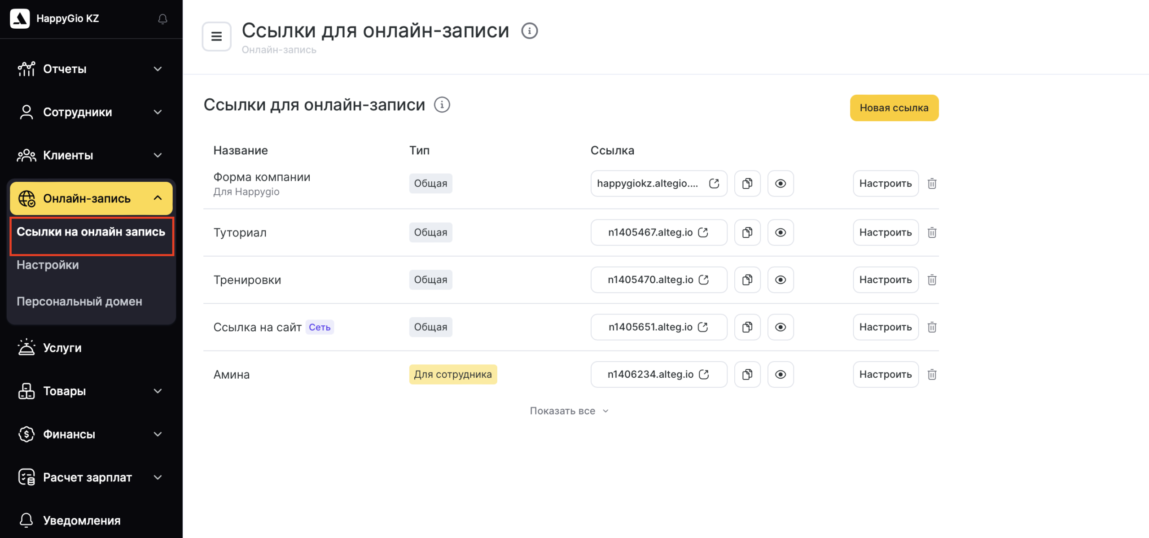Open Настройки under Онлайн-запись
This screenshot has width=1149, height=538.
[x=48, y=265]
